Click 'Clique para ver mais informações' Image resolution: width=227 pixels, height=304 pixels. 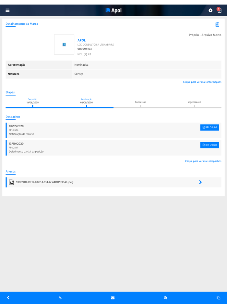click(202, 82)
